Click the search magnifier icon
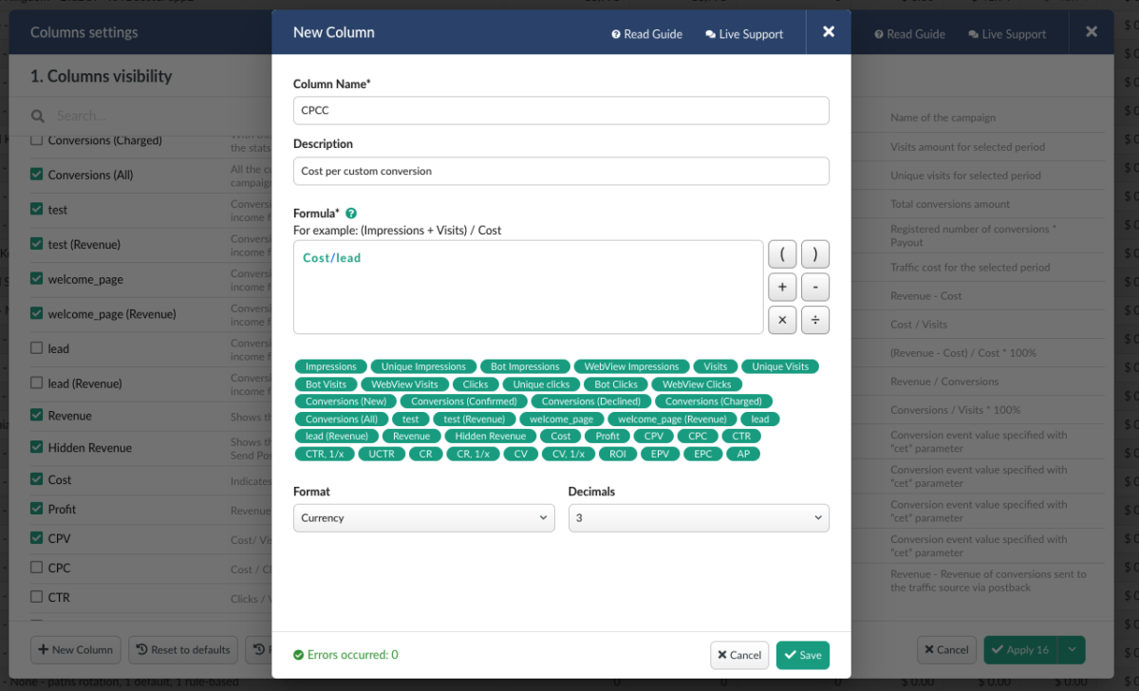 coord(37,115)
